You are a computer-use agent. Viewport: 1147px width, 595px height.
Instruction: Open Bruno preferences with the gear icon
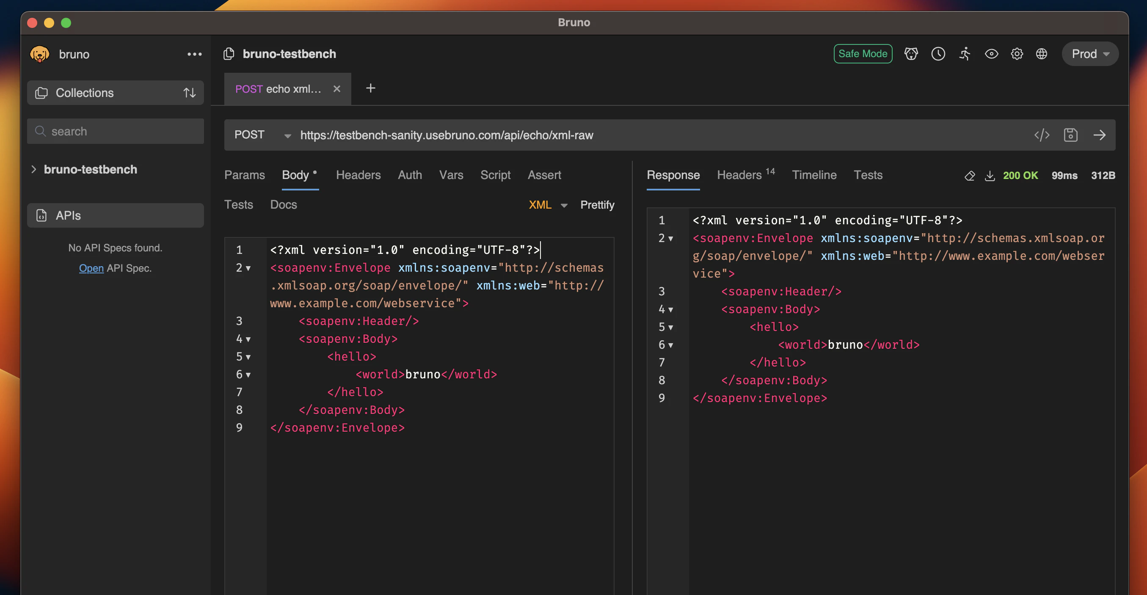1017,53
